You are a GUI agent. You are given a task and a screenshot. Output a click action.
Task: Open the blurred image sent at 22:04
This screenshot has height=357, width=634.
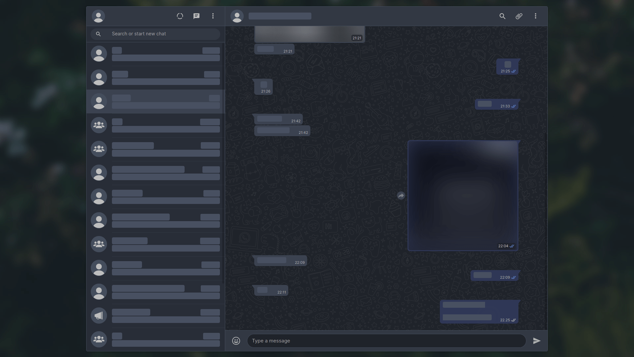(463, 196)
